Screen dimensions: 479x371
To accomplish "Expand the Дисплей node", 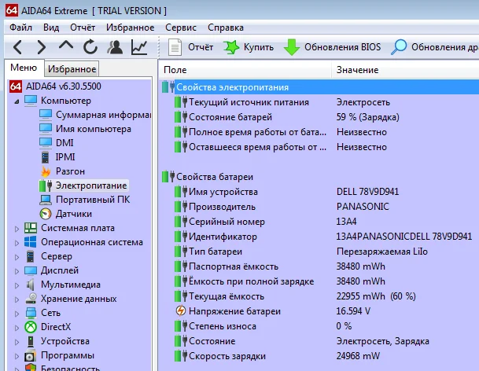I will click(x=17, y=271).
